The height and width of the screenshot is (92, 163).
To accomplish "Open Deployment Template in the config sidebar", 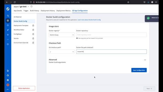I will [x=21, y=26].
